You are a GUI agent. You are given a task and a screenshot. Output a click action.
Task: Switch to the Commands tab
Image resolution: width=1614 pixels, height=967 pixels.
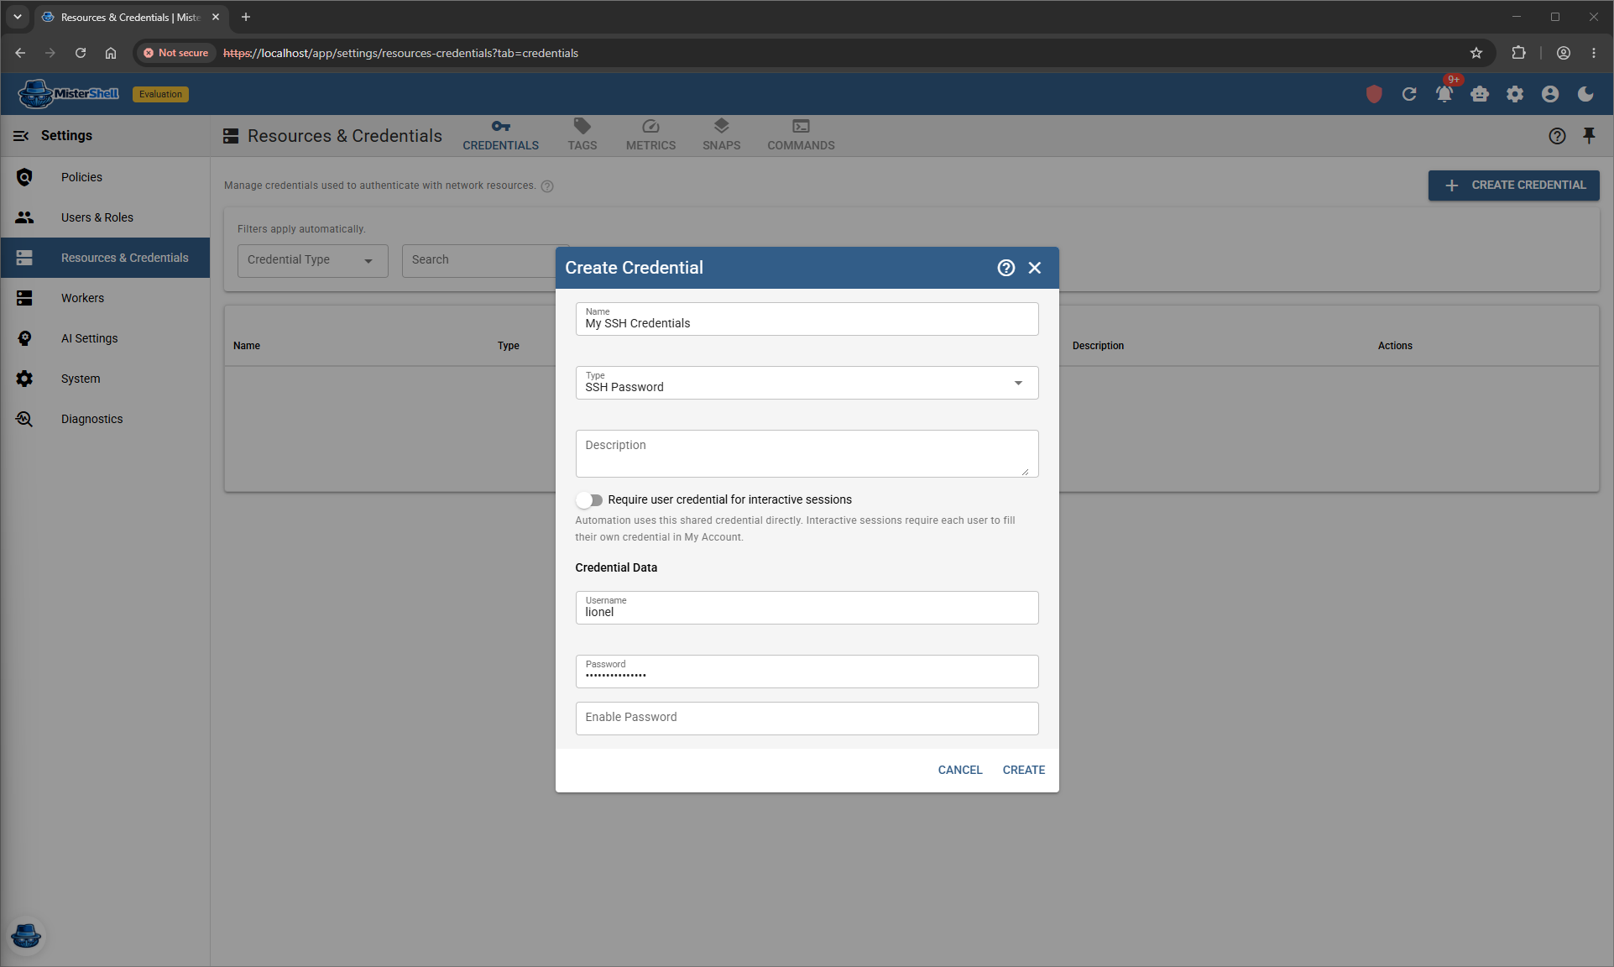click(801, 135)
